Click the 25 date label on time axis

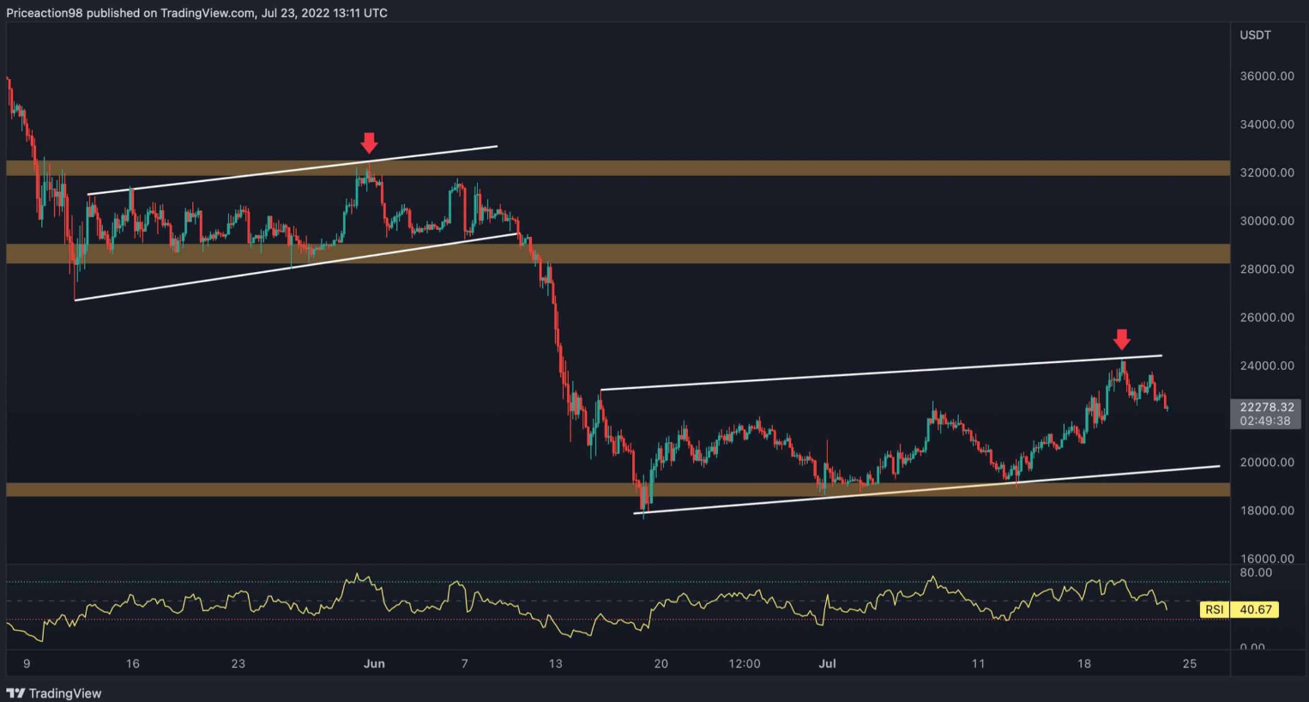1189,663
